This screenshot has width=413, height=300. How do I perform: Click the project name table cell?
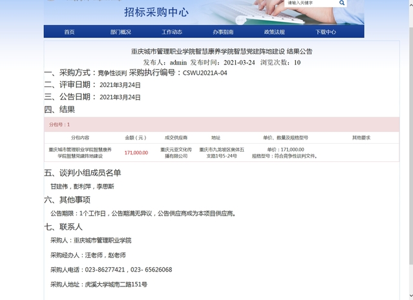click(80, 153)
